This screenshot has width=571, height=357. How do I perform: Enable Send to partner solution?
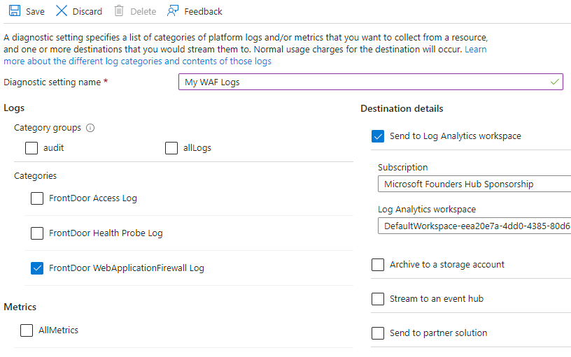[x=378, y=333]
